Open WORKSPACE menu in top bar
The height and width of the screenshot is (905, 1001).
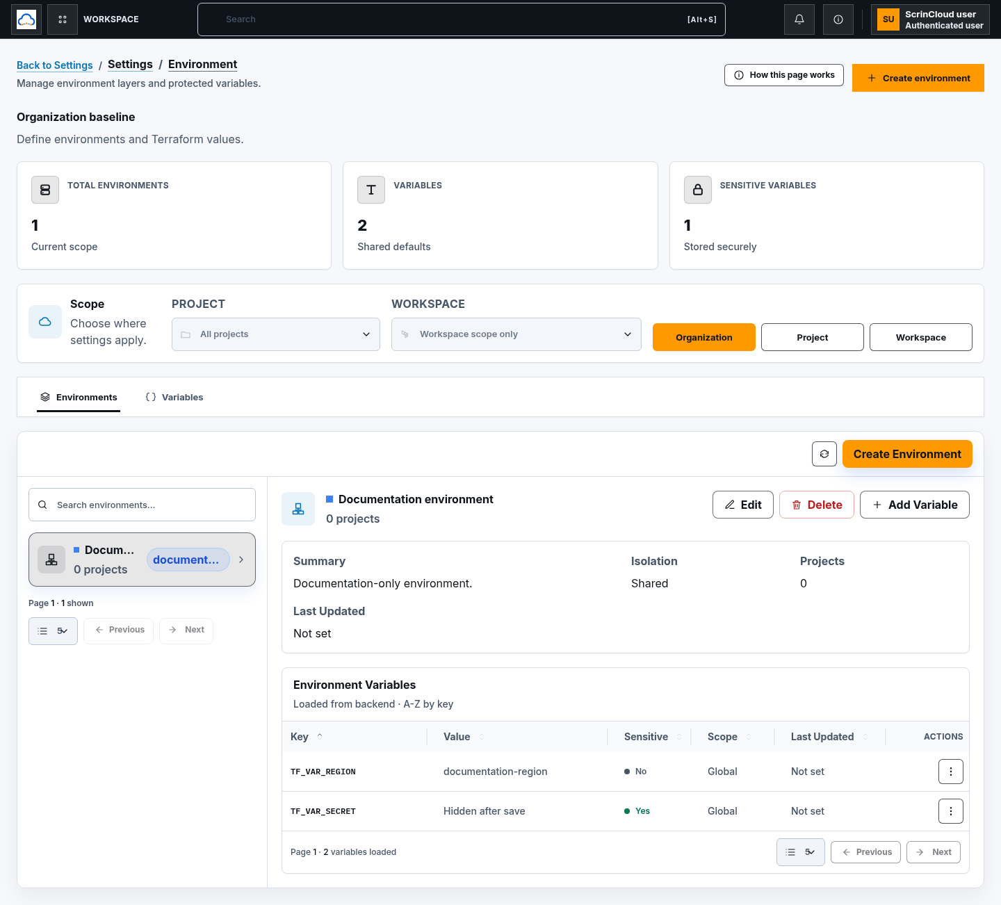click(111, 19)
